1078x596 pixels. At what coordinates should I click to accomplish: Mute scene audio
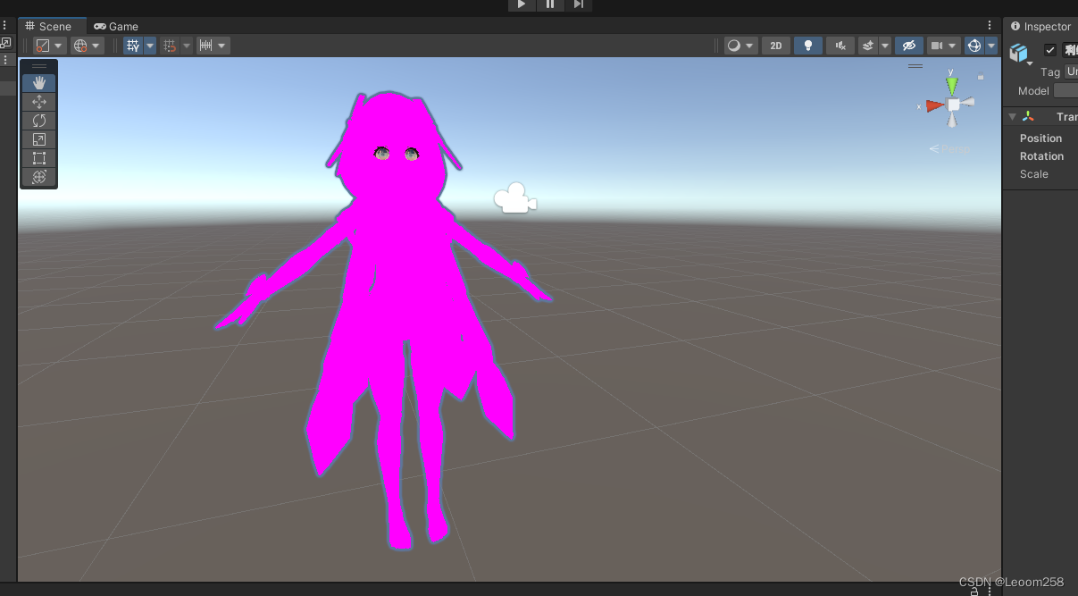pyautogui.click(x=840, y=45)
